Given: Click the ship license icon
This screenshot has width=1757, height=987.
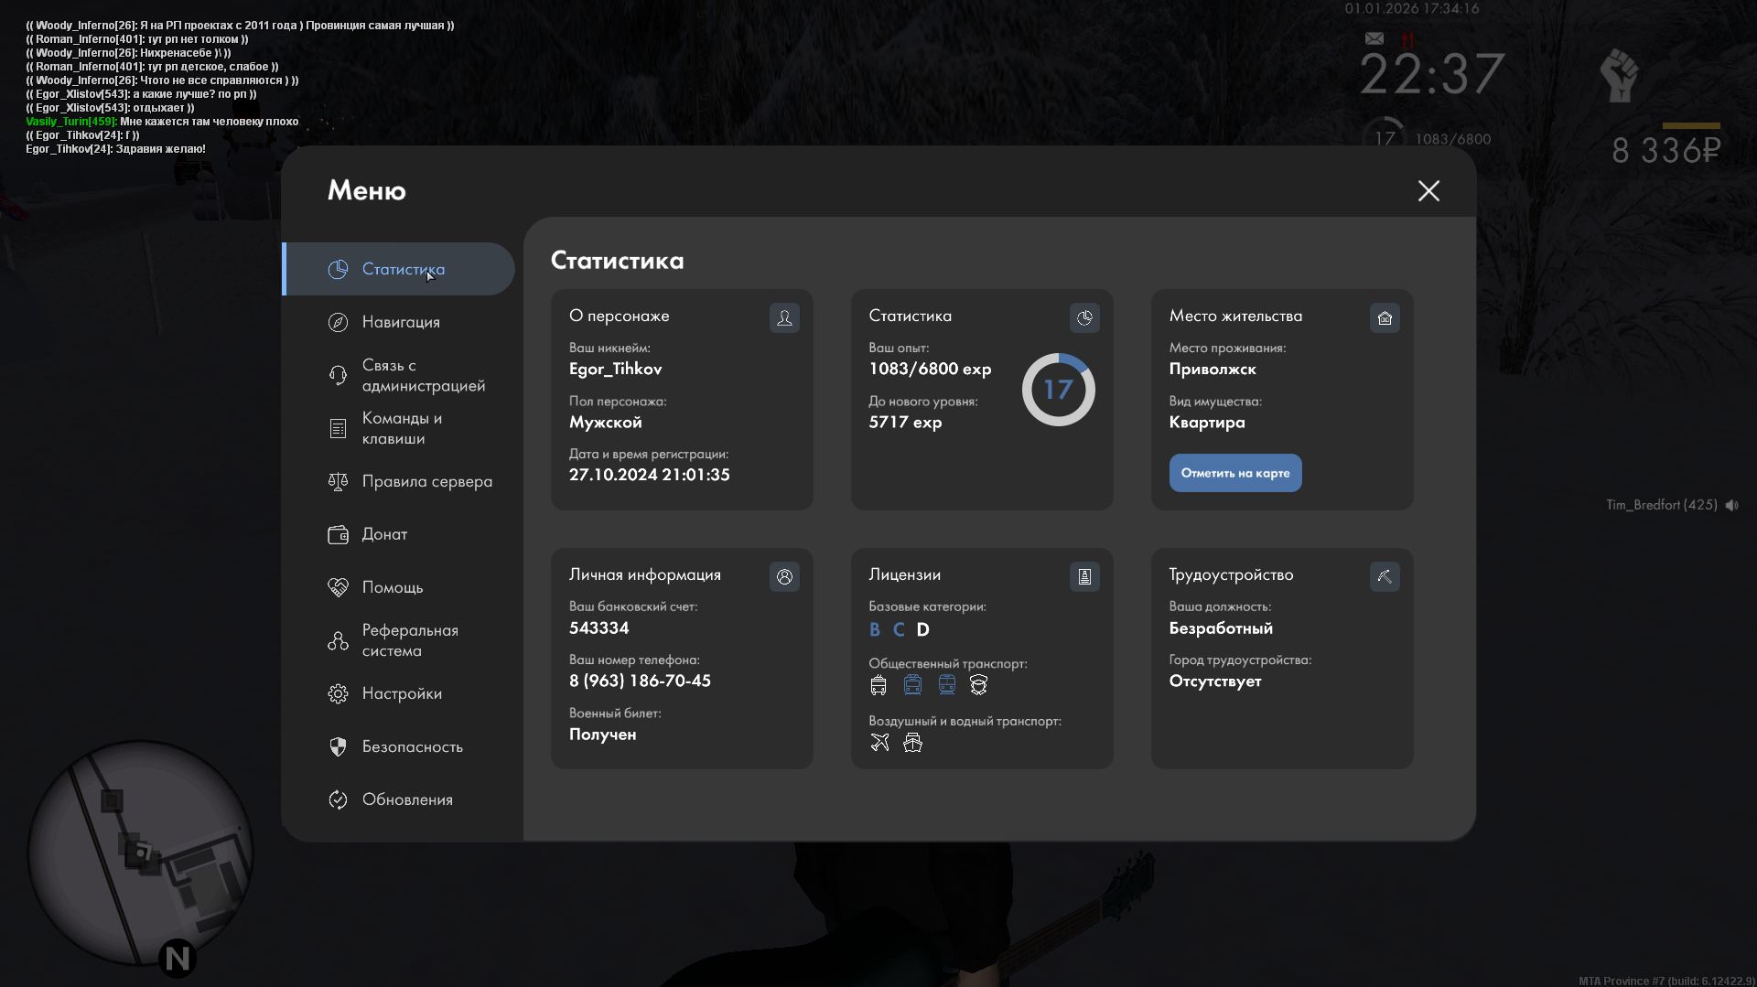Looking at the screenshot, I should coord(912,743).
